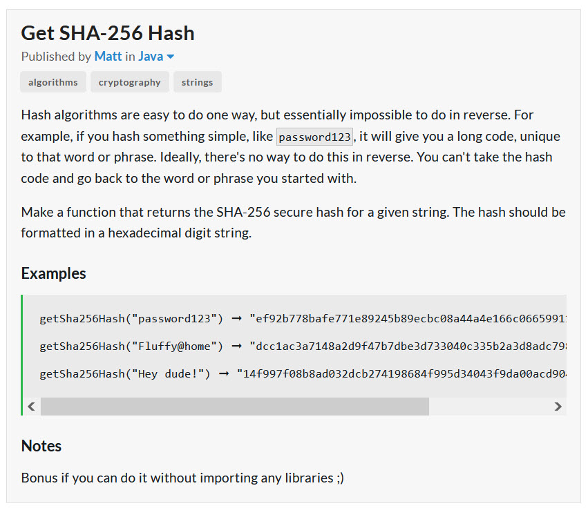Screen dimensions: 588x508
Task: Click the green bar beside the examples block
Action: coord(21,355)
